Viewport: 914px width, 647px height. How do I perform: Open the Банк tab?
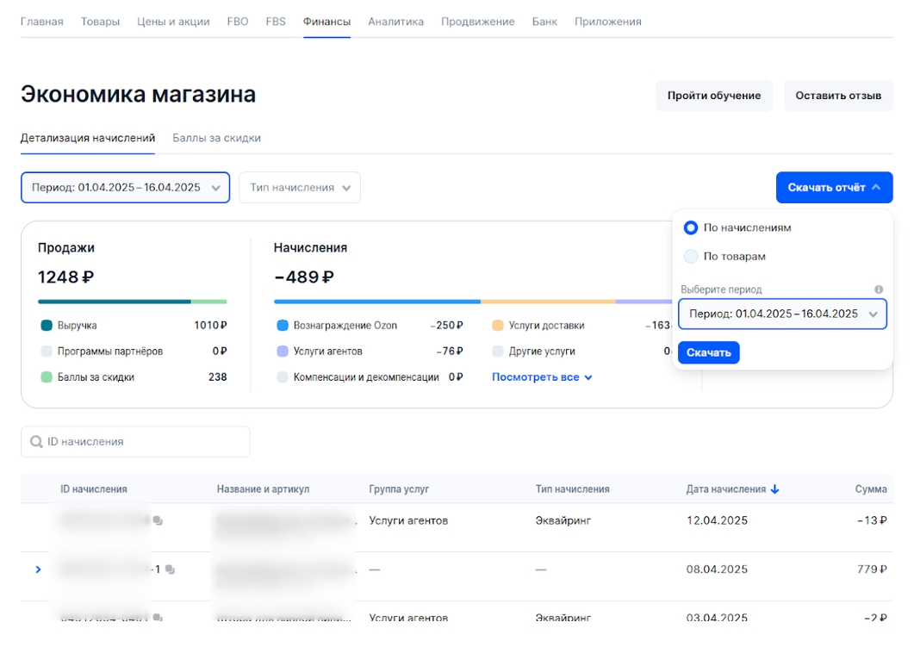544,22
